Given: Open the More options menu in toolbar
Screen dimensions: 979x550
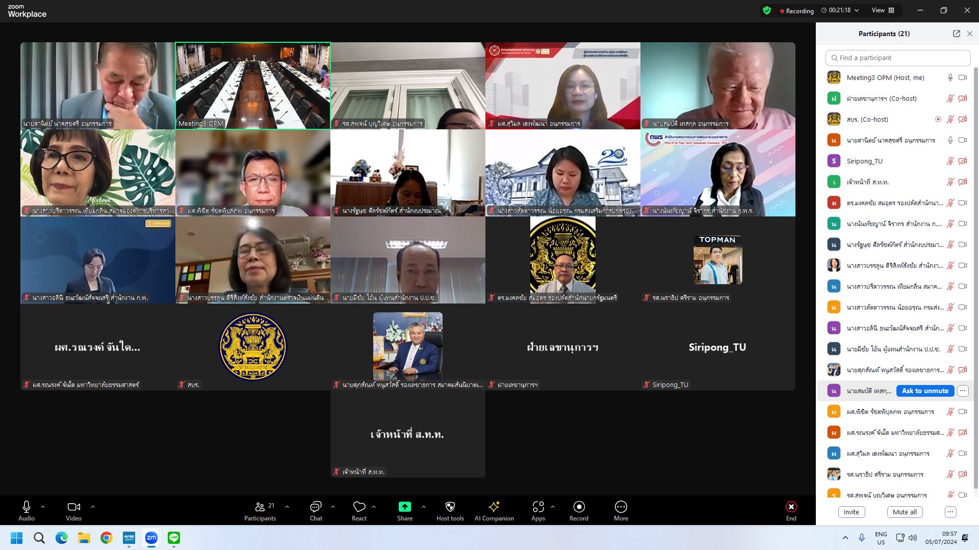Looking at the screenshot, I should click(621, 511).
